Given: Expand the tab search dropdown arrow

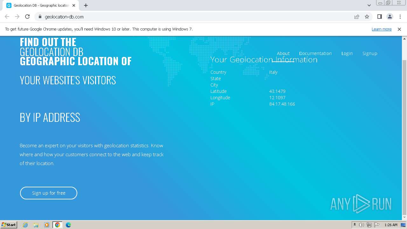Looking at the screenshot, I should click(x=369, y=5).
